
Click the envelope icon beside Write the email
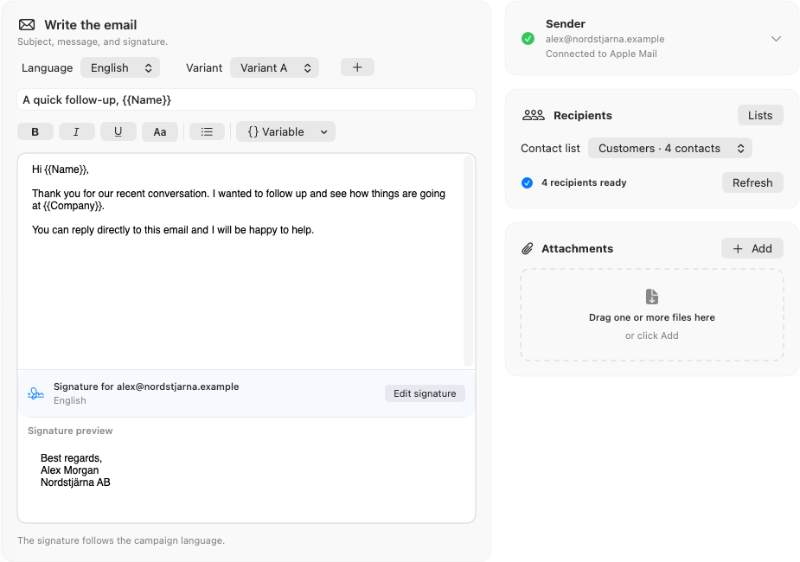click(x=27, y=24)
